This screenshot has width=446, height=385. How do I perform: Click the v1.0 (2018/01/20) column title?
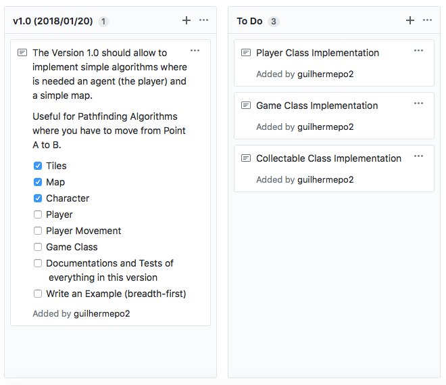coord(53,22)
